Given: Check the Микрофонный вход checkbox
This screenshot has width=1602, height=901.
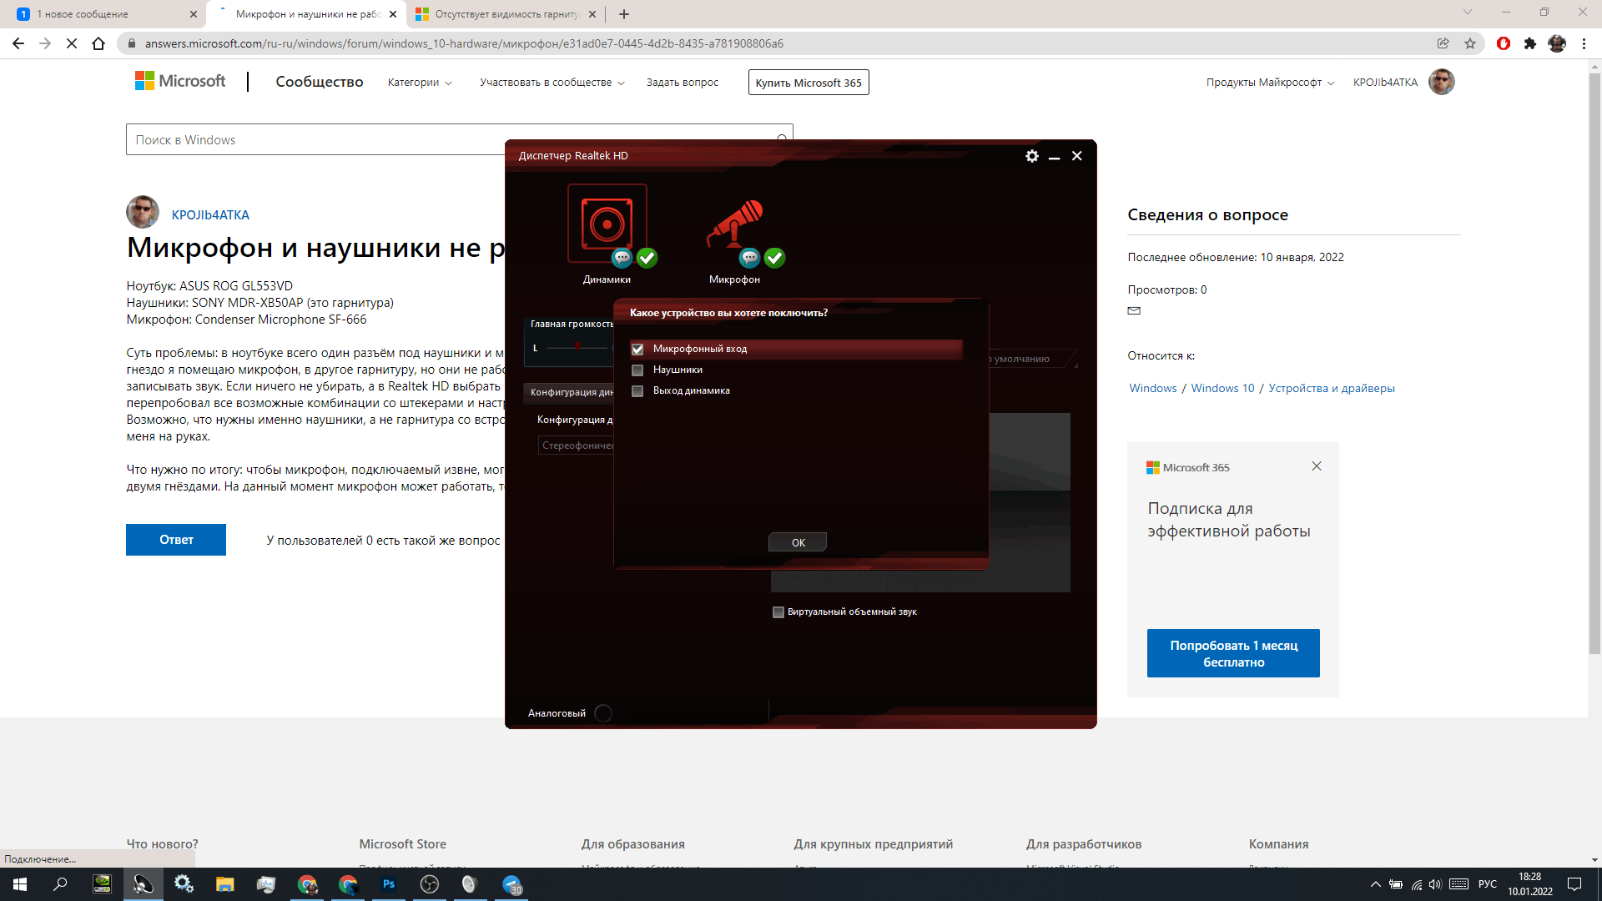Looking at the screenshot, I should coord(637,349).
